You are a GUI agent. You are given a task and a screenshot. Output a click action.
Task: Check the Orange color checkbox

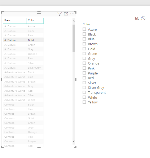[84, 63]
